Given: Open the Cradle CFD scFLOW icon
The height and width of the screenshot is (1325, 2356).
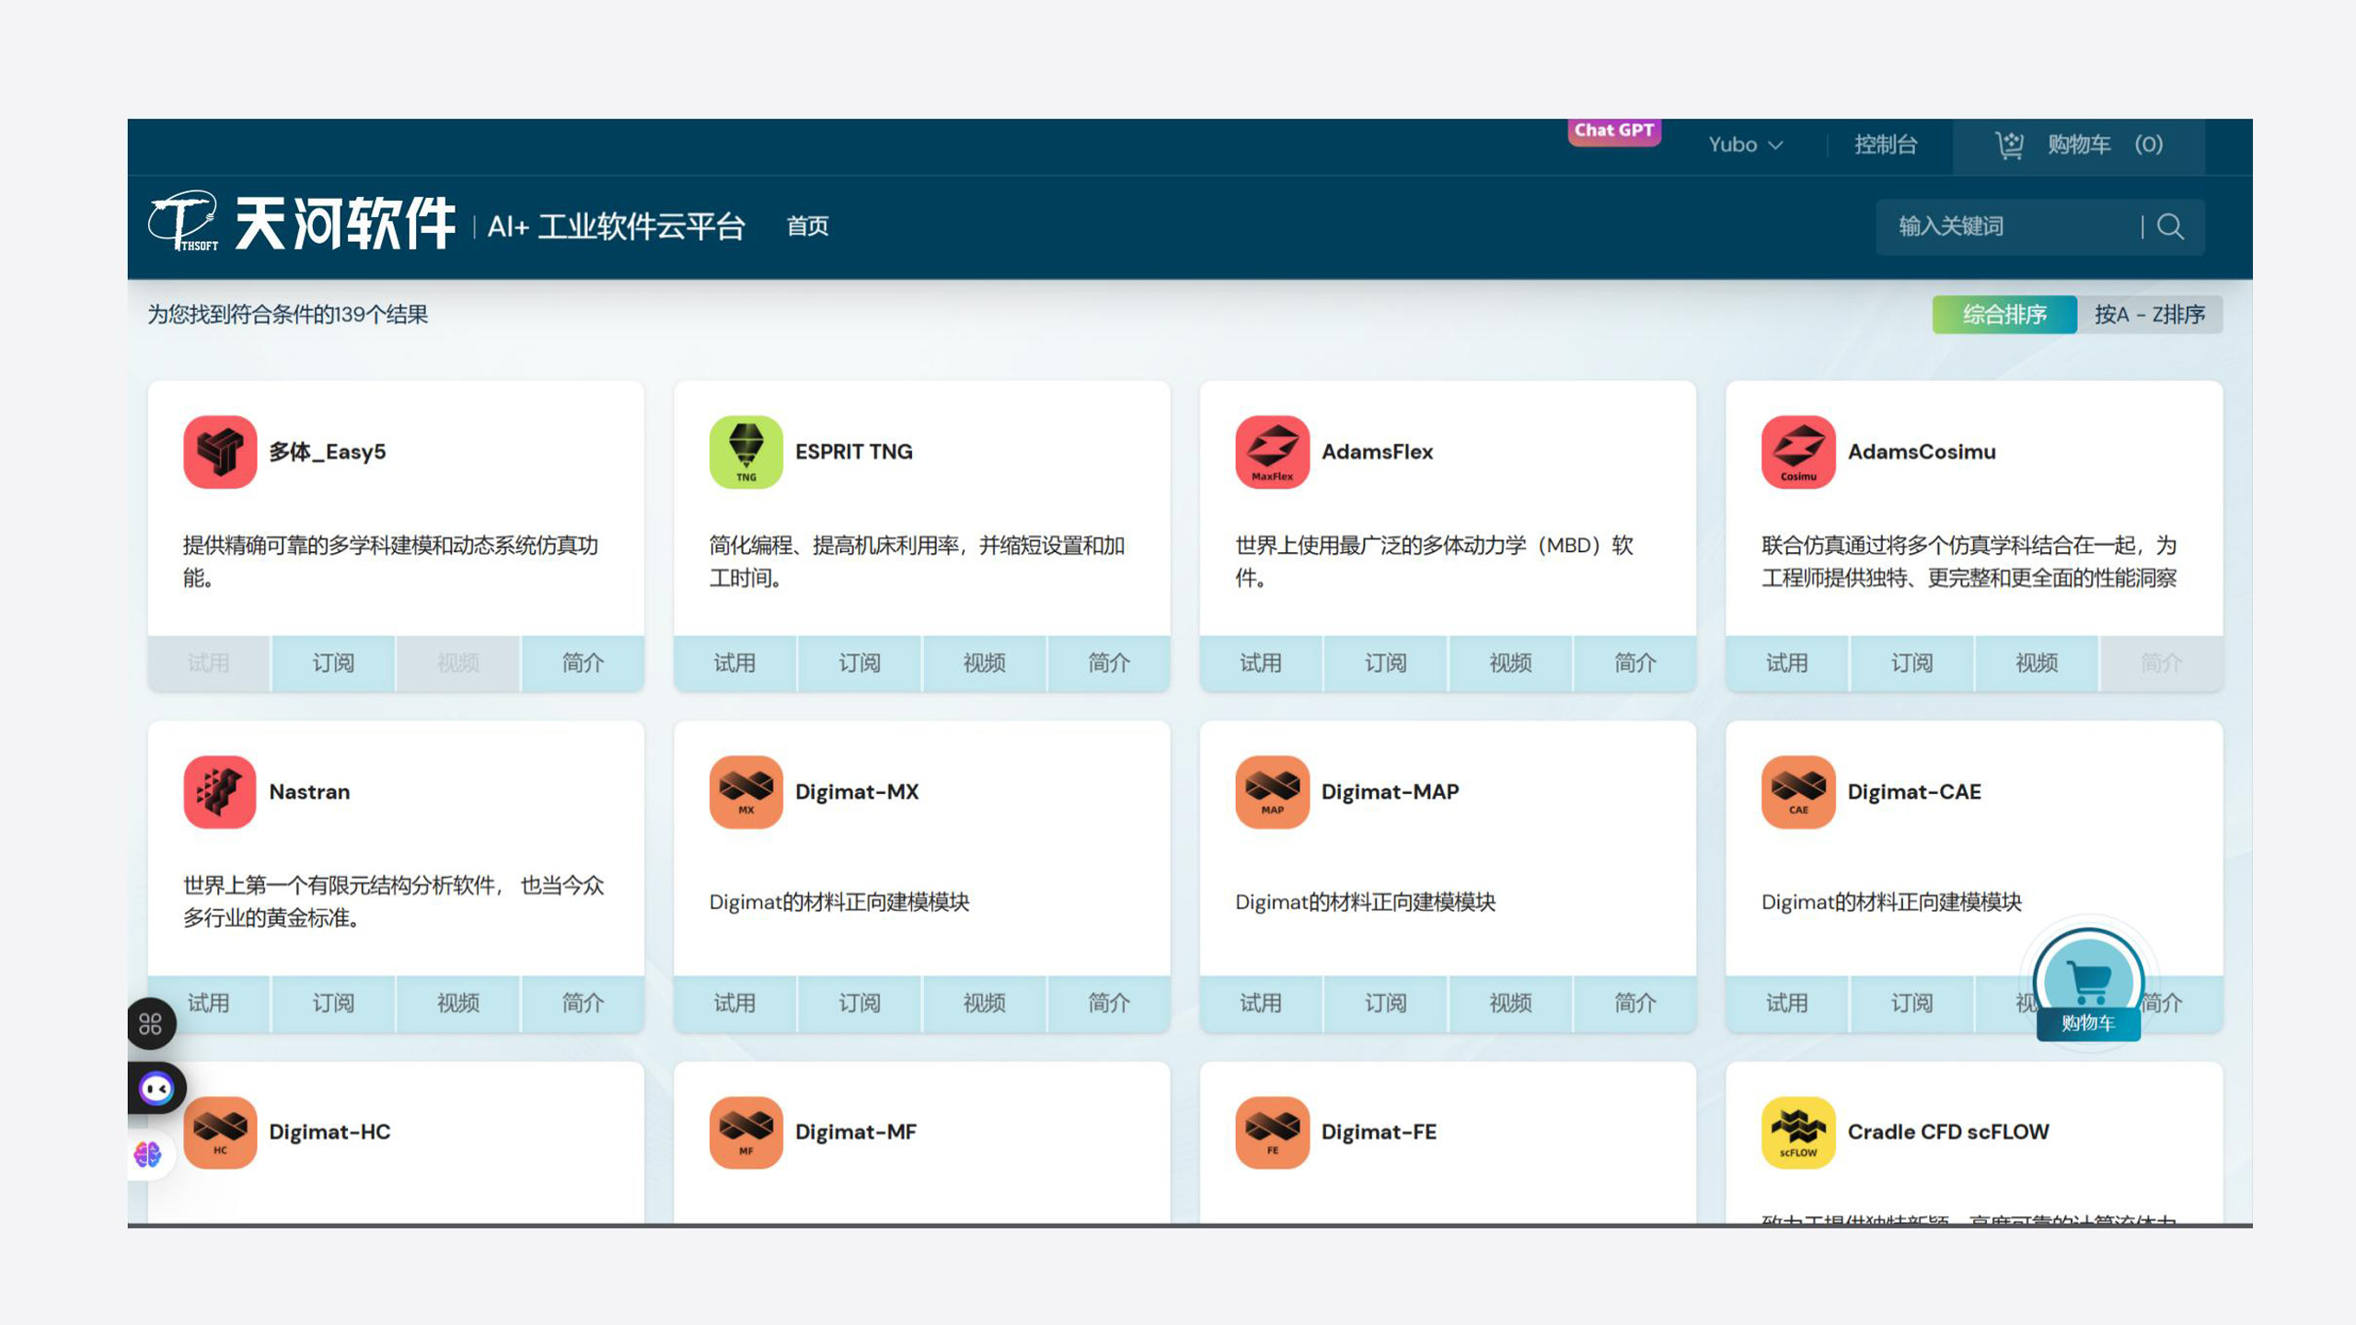Looking at the screenshot, I should [x=1798, y=1133].
